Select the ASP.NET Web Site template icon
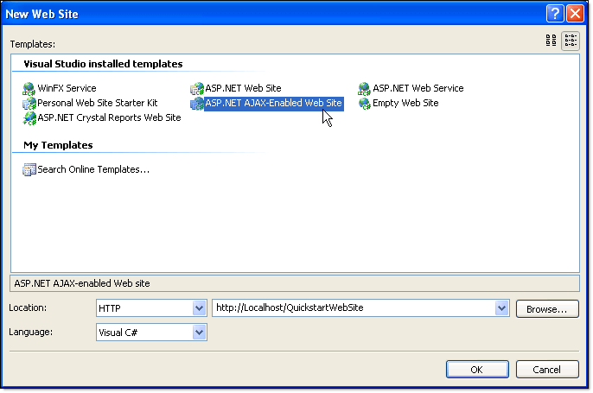The width and height of the screenshot is (593, 393). pos(197,88)
